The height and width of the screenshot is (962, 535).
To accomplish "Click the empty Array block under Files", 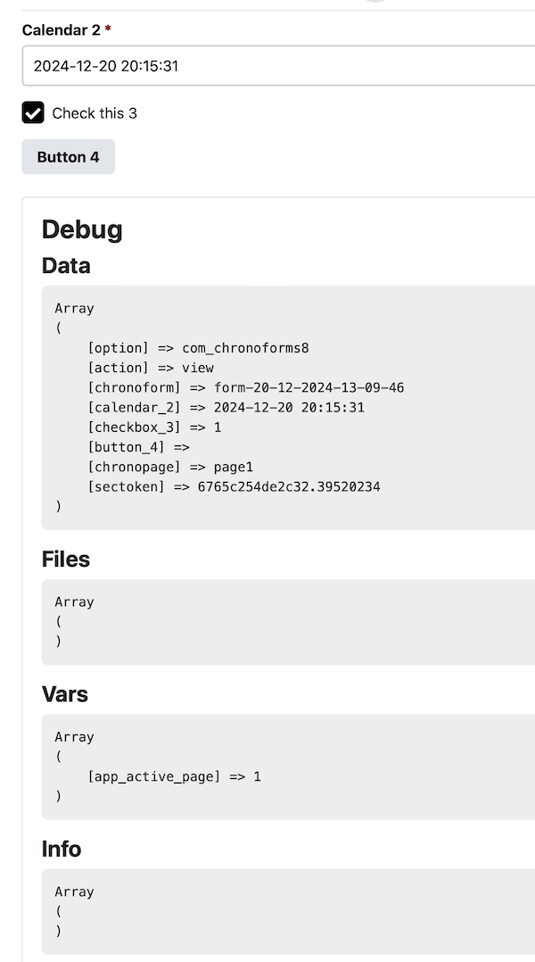I will pyautogui.click(x=288, y=621).
